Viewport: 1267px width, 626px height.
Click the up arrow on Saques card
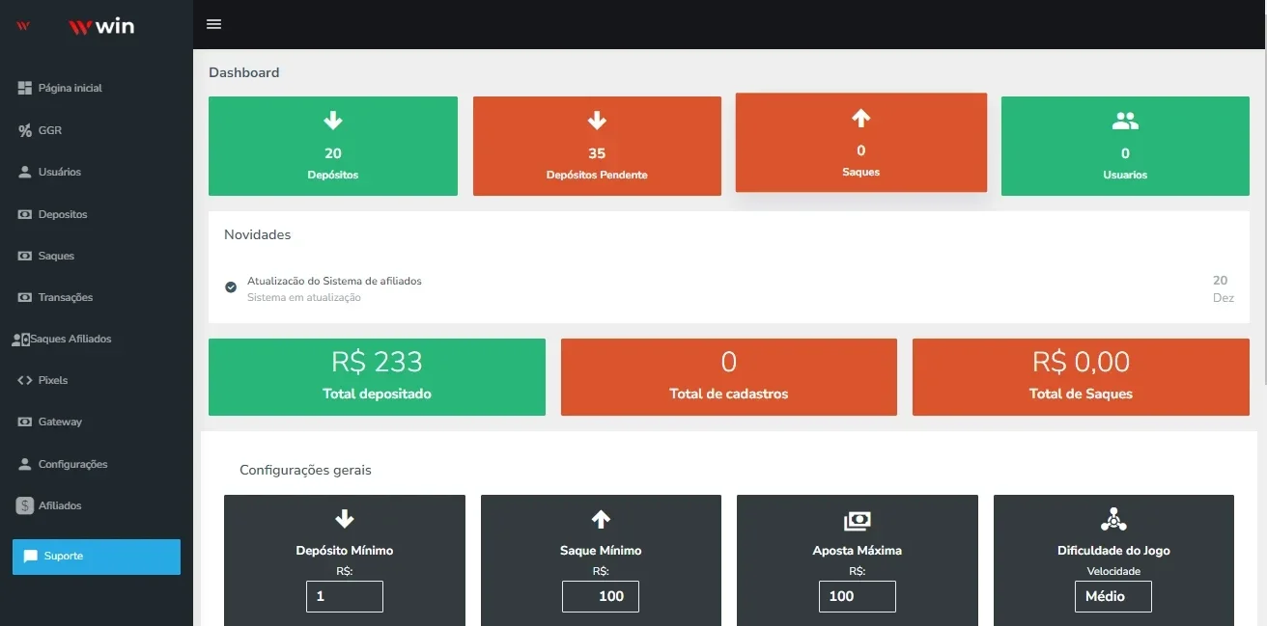pos(861,118)
